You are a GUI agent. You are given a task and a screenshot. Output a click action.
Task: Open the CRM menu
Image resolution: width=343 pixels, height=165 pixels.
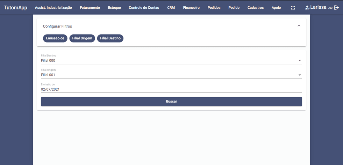click(x=171, y=8)
